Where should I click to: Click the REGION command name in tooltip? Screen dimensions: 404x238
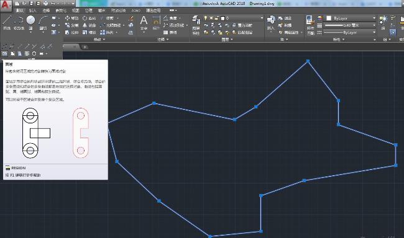coord(18,168)
